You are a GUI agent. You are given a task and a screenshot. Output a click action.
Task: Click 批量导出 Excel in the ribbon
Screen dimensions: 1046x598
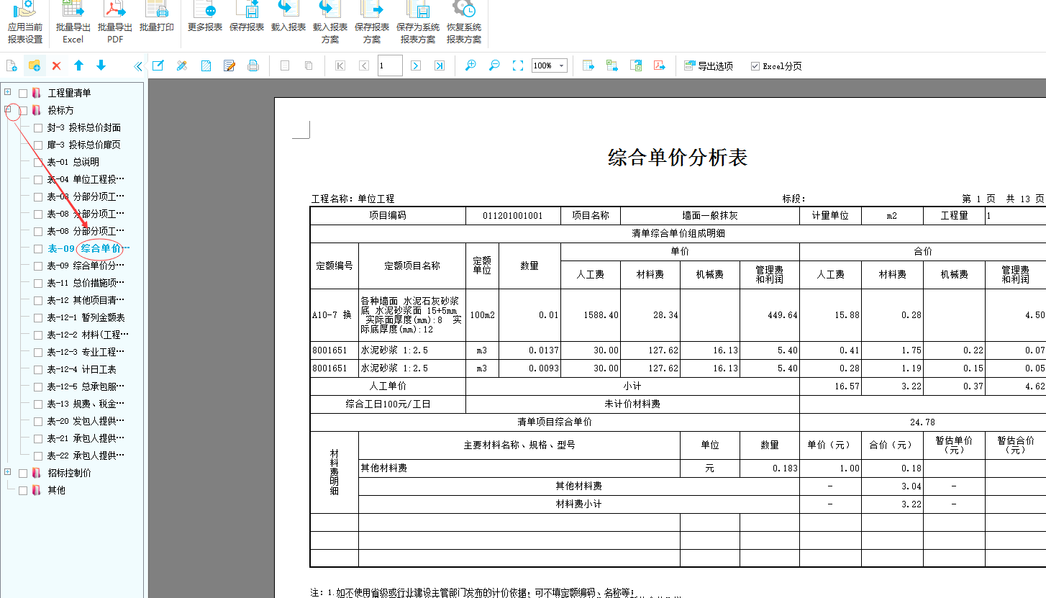[x=73, y=23]
